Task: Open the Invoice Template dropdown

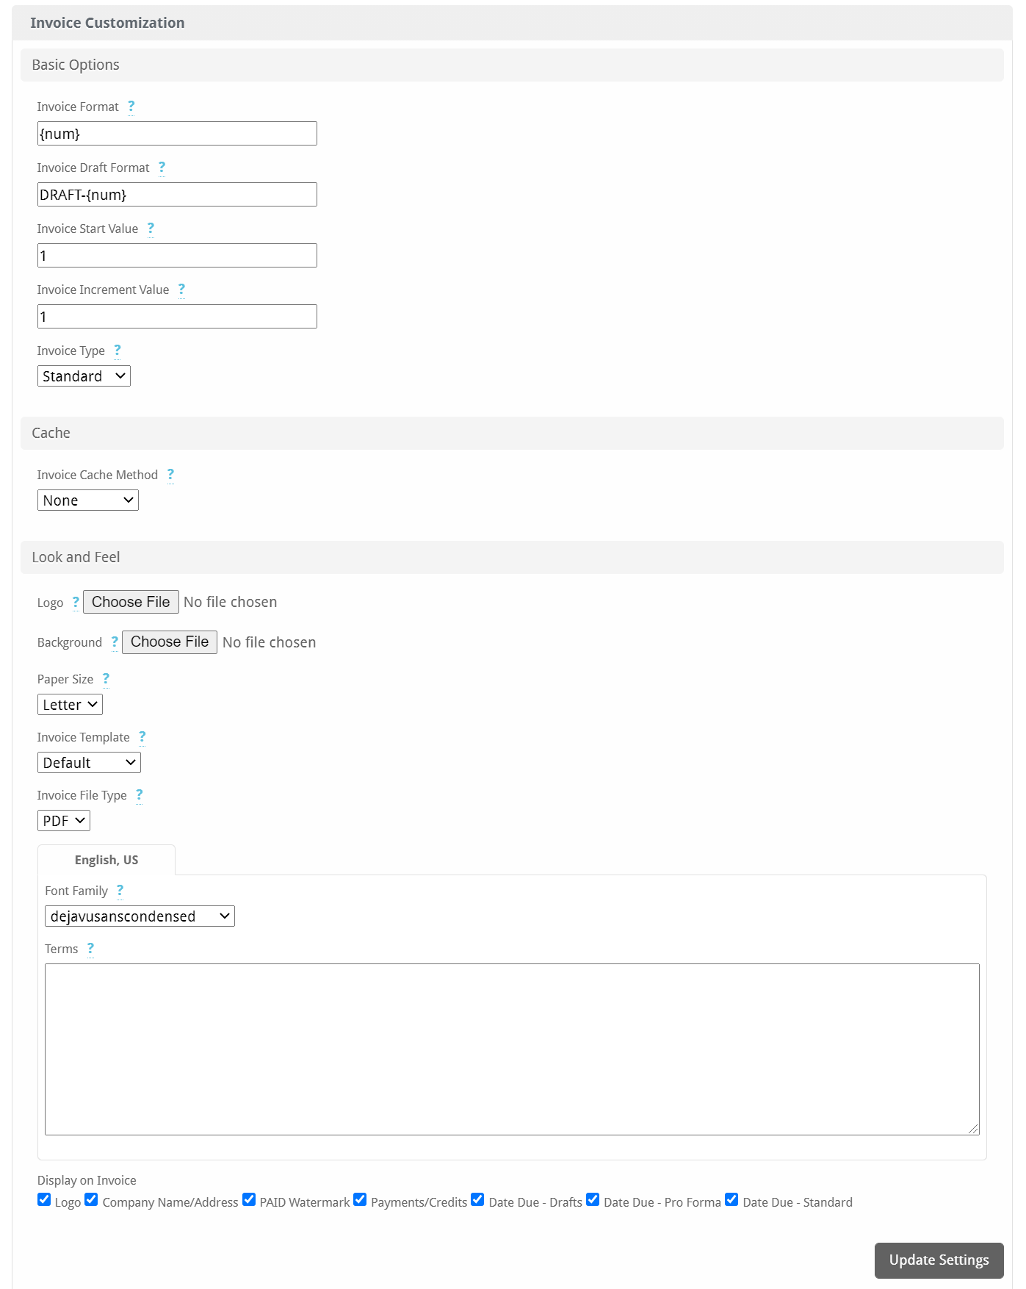Action: point(89,763)
